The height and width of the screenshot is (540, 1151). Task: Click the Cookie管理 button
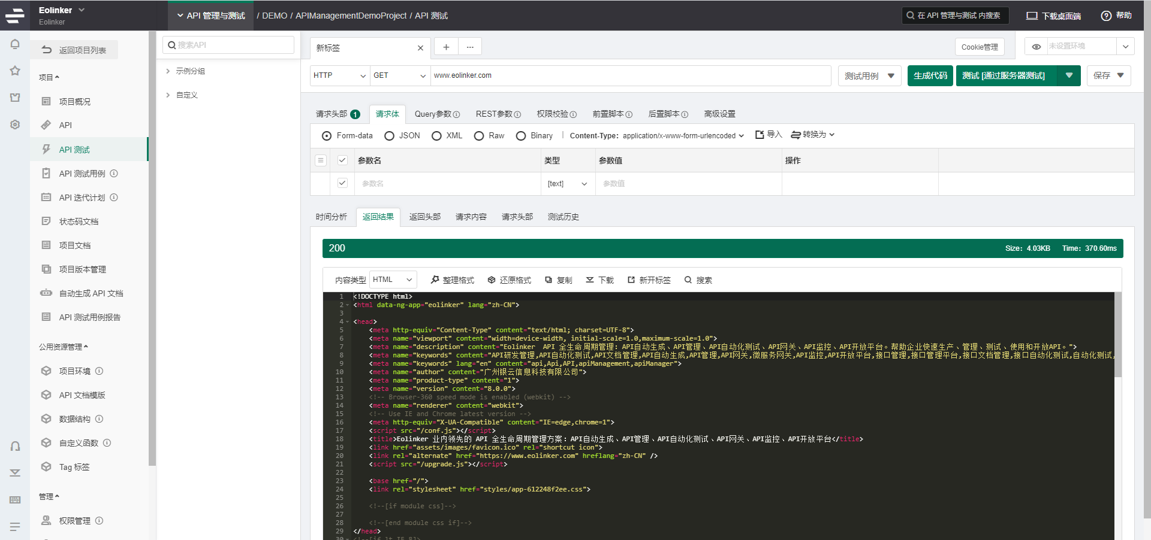pyautogui.click(x=979, y=47)
